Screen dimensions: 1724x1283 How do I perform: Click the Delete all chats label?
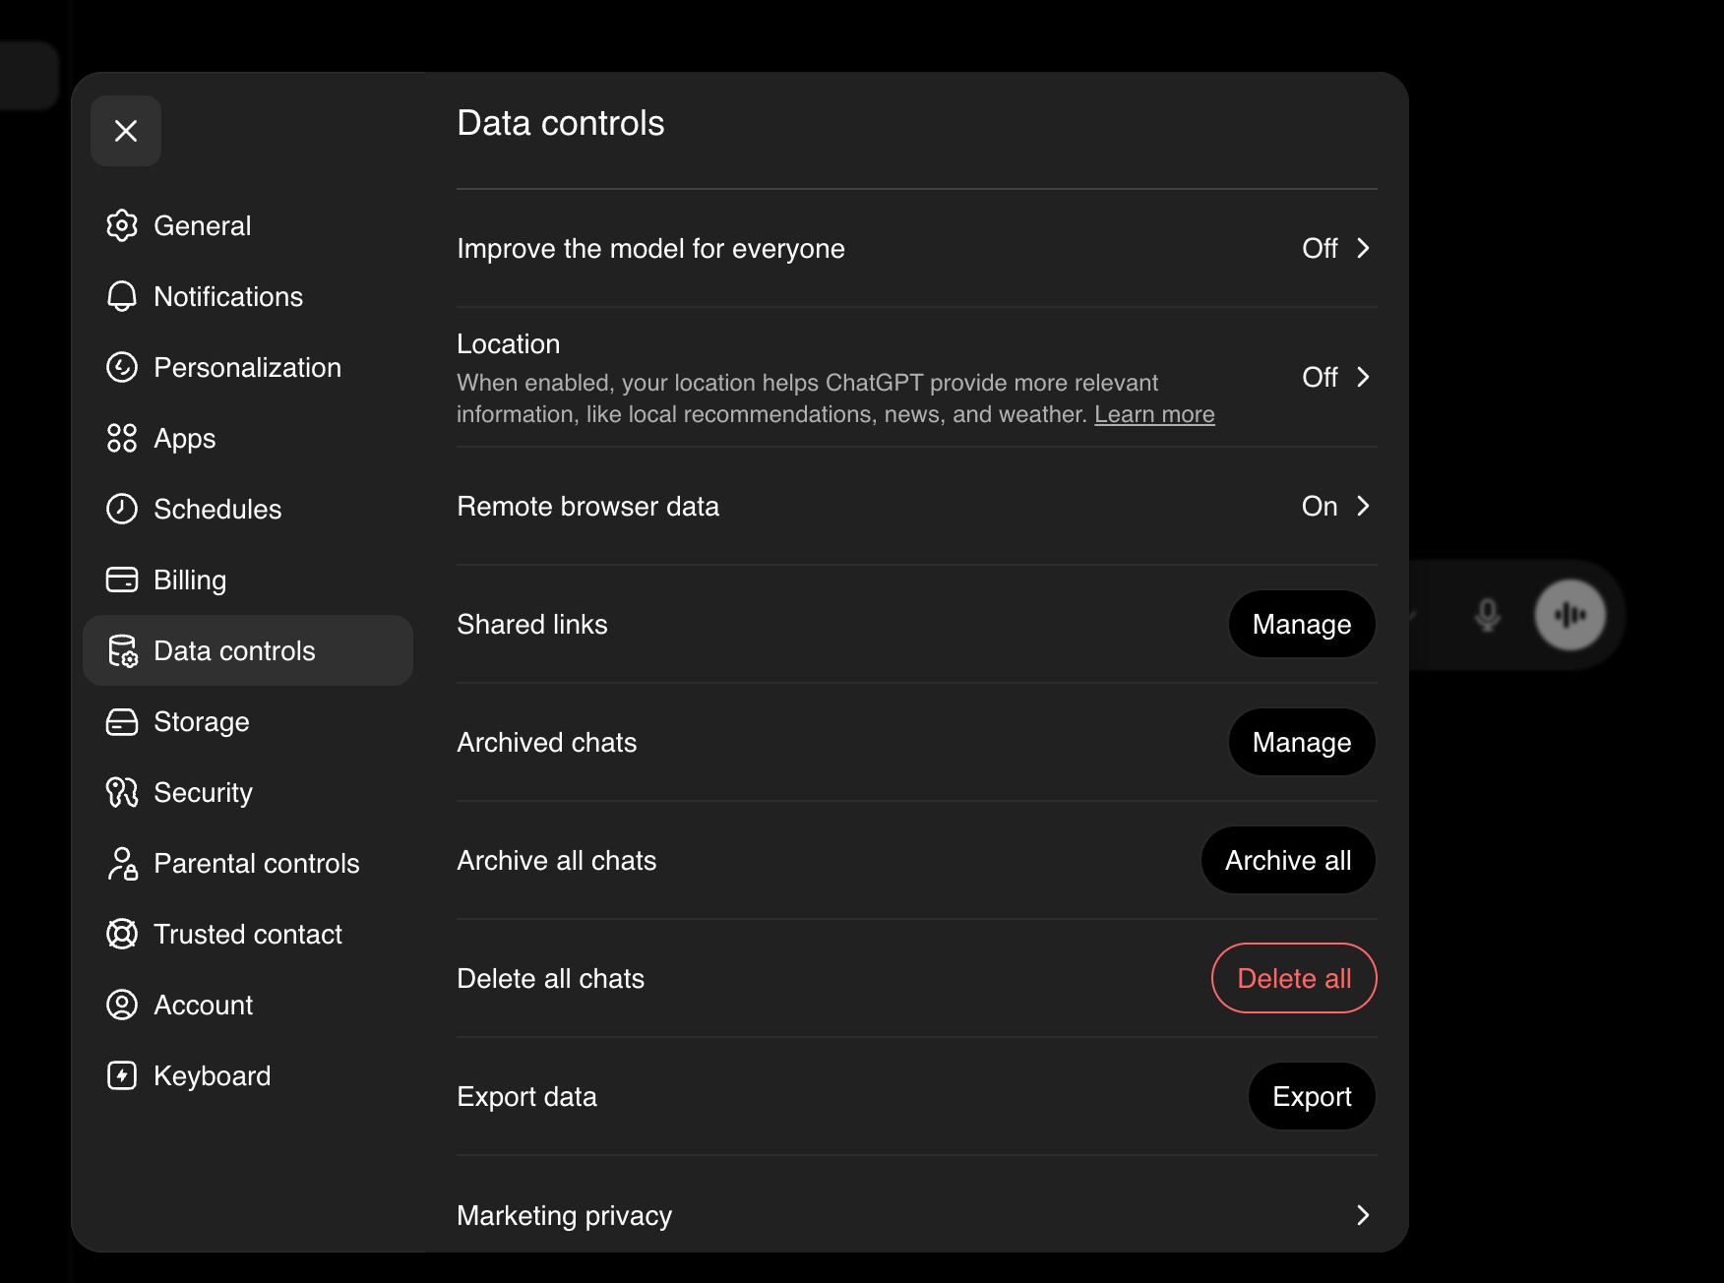(x=551, y=979)
